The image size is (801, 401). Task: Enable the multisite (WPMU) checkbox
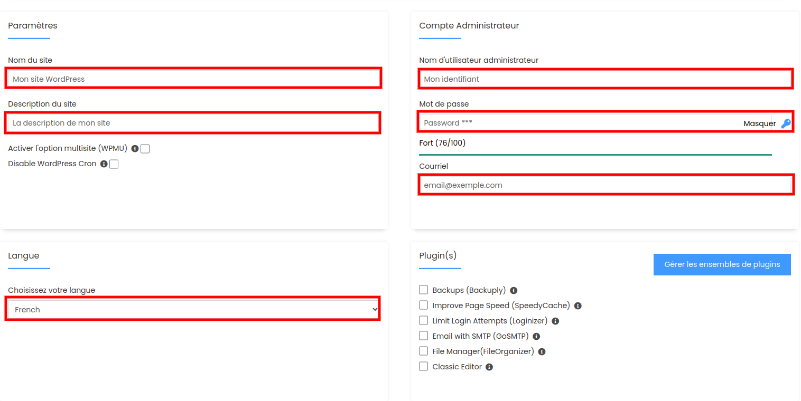point(145,149)
